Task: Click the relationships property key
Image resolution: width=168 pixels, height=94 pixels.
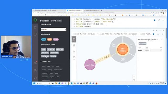Action: coord(58,70)
